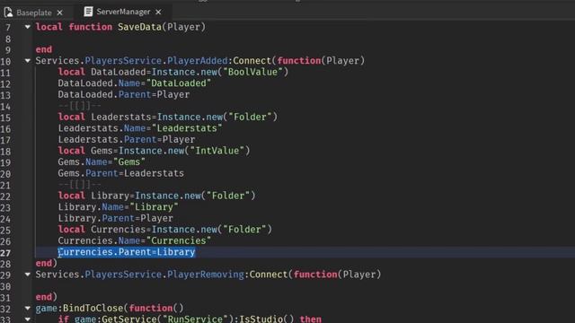Collapse the BindToClose block at line 32
This screenshot has width=575, height=323.
pos(28,308)
